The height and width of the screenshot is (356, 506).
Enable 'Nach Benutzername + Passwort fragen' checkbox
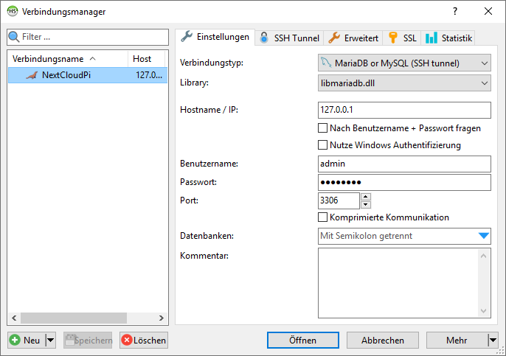[x=322, y=128]
